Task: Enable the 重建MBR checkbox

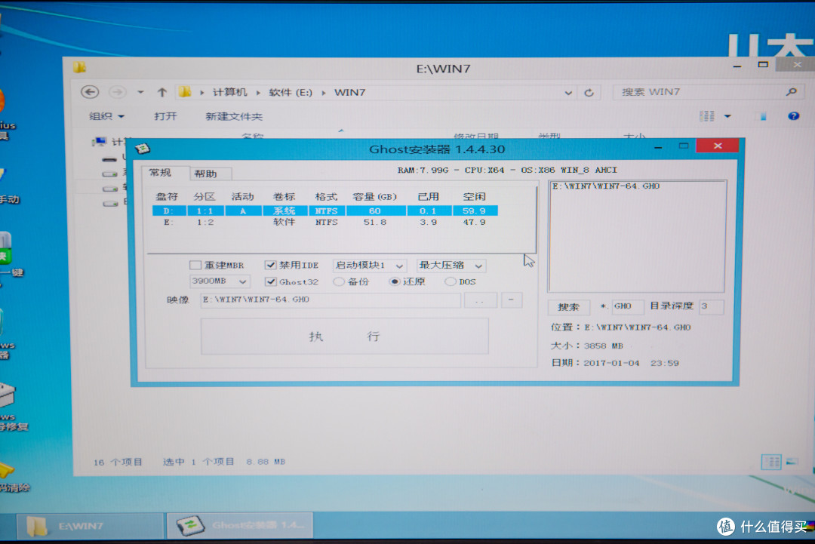Action: pyautogui.click(x=194, y=265)
